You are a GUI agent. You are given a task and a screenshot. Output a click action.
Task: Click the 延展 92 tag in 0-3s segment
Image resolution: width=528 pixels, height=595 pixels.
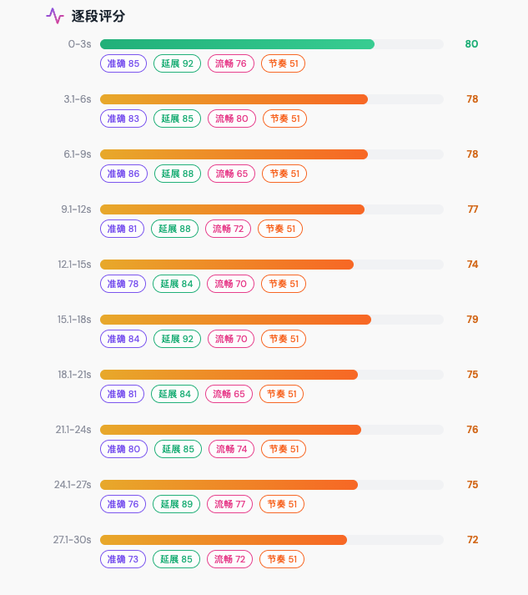pos(177,63)
